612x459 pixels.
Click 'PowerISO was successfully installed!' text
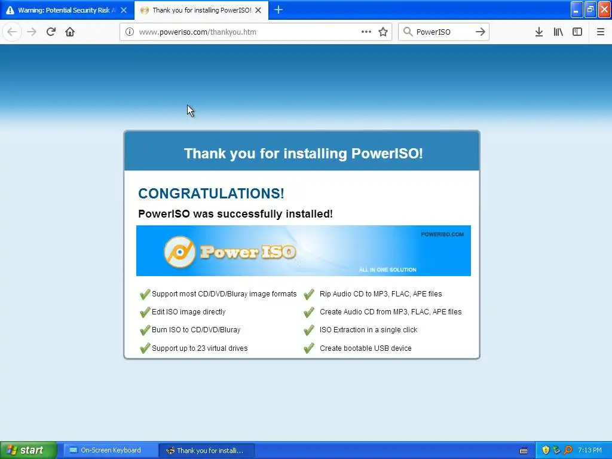click(x=235, y=214)
